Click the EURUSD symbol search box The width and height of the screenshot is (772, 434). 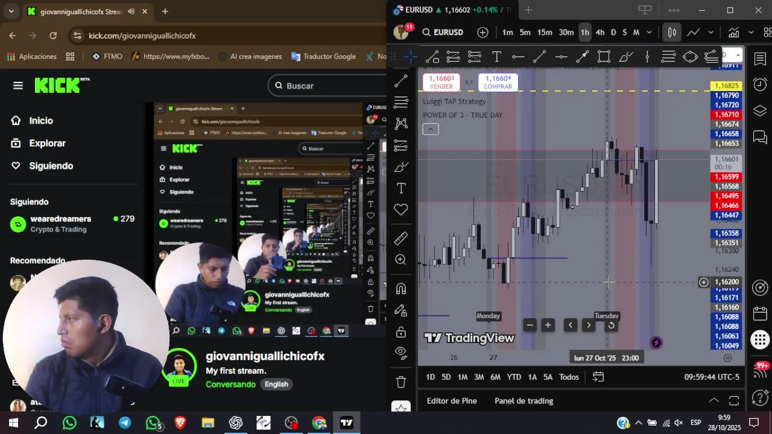point(443,33)
